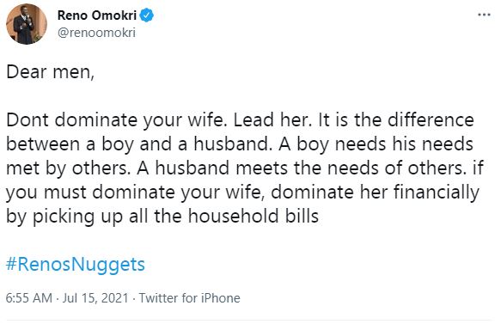This screenshot has height=324, width=501.
Task: Open the Twitter for iPhone source link
Action: click(189, 298)
